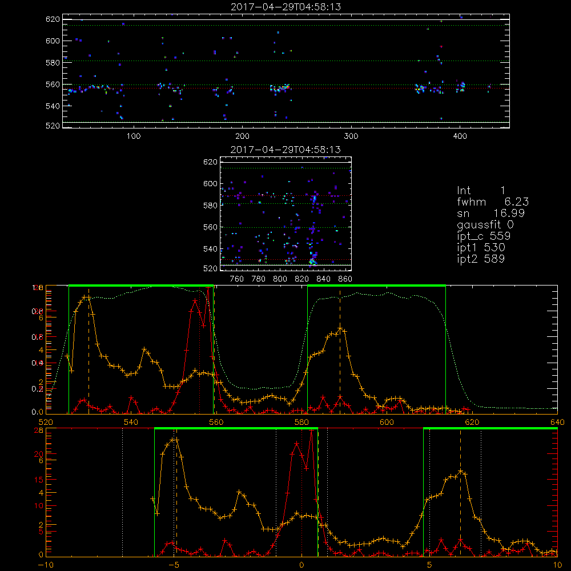
Task: Click x-axis label 300 on top plot
Action: coord(351,136)
